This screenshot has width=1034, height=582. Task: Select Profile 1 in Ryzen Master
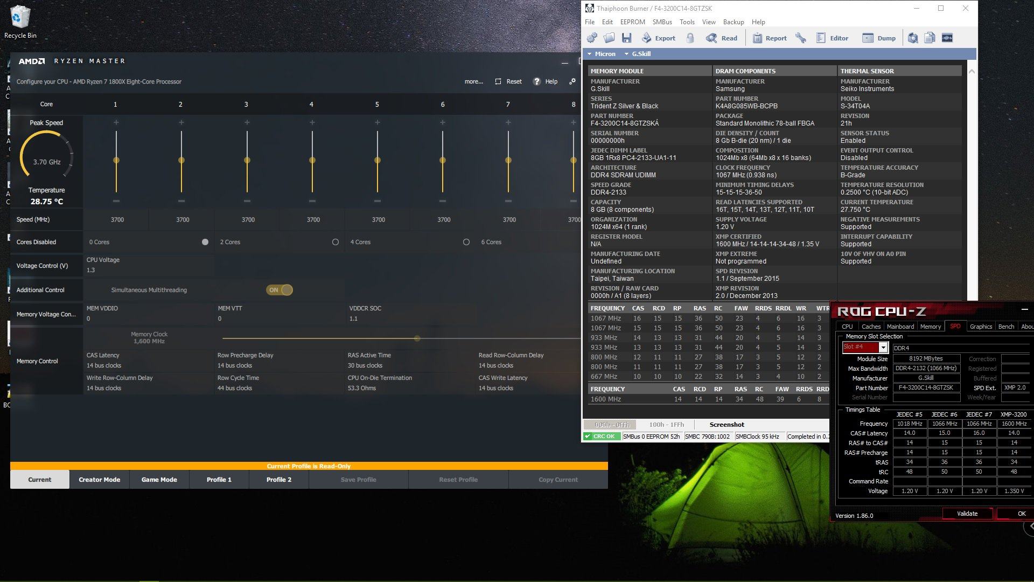tap(219, 480)
